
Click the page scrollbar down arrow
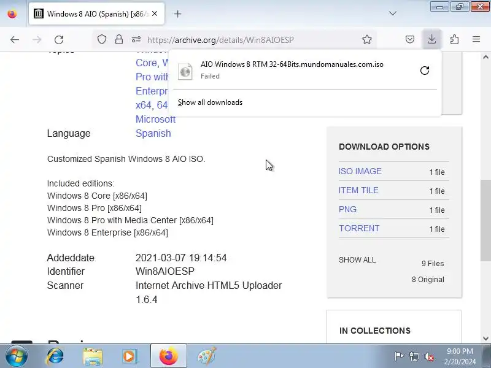click(485, 339)
